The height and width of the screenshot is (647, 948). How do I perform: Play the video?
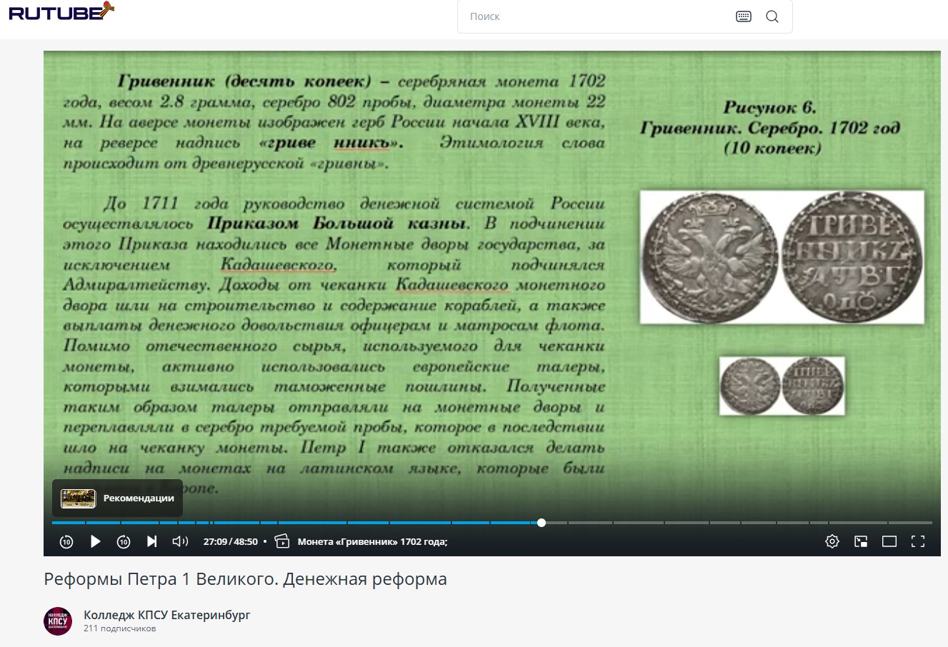tap(95, 541)
